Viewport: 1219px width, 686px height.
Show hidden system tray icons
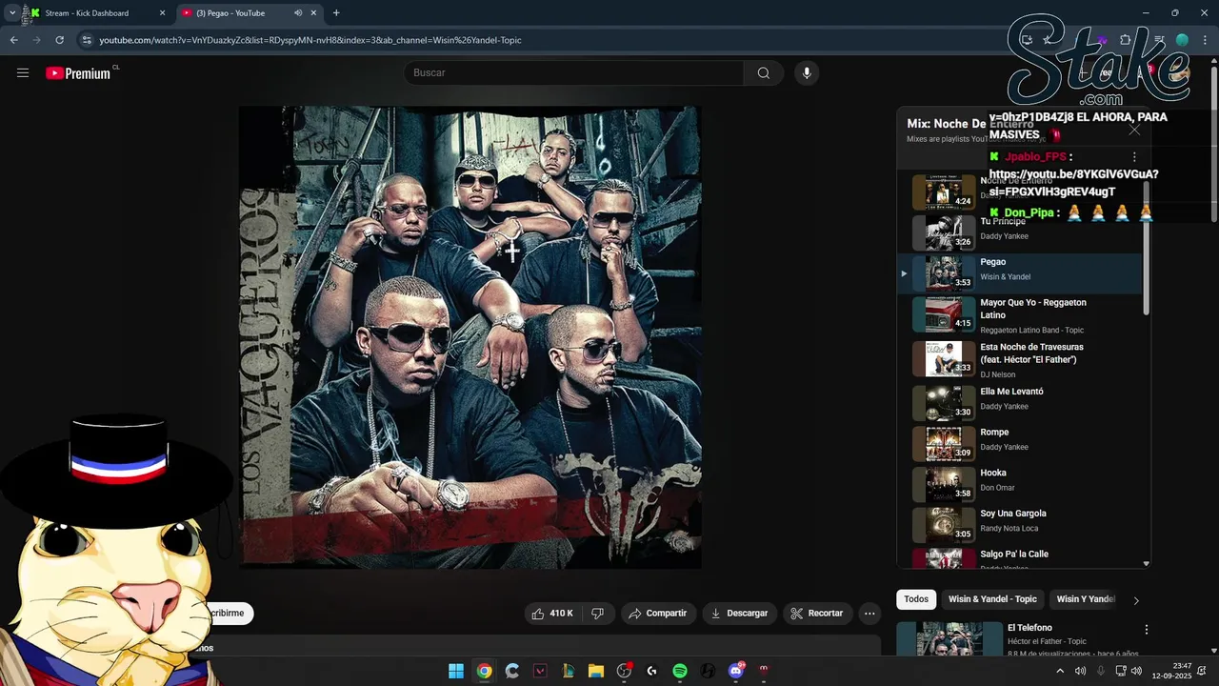tap(1060, 671)
